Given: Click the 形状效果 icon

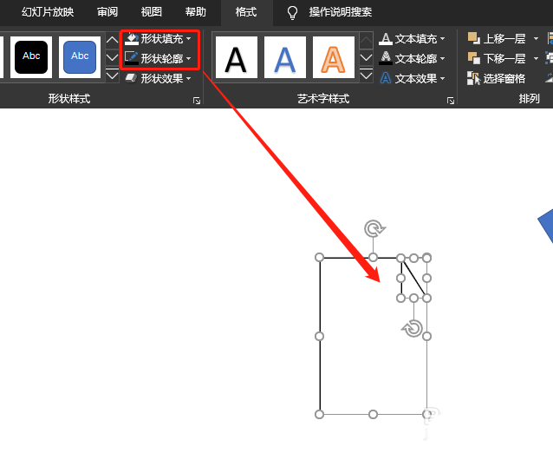Looking at the screenshot, I should pos(132,78).
